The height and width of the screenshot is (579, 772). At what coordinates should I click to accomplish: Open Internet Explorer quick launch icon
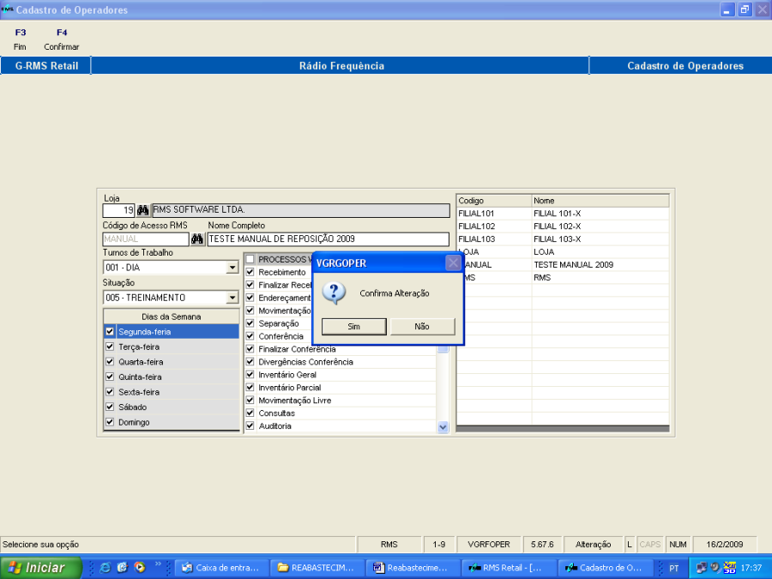pos(105,568)
